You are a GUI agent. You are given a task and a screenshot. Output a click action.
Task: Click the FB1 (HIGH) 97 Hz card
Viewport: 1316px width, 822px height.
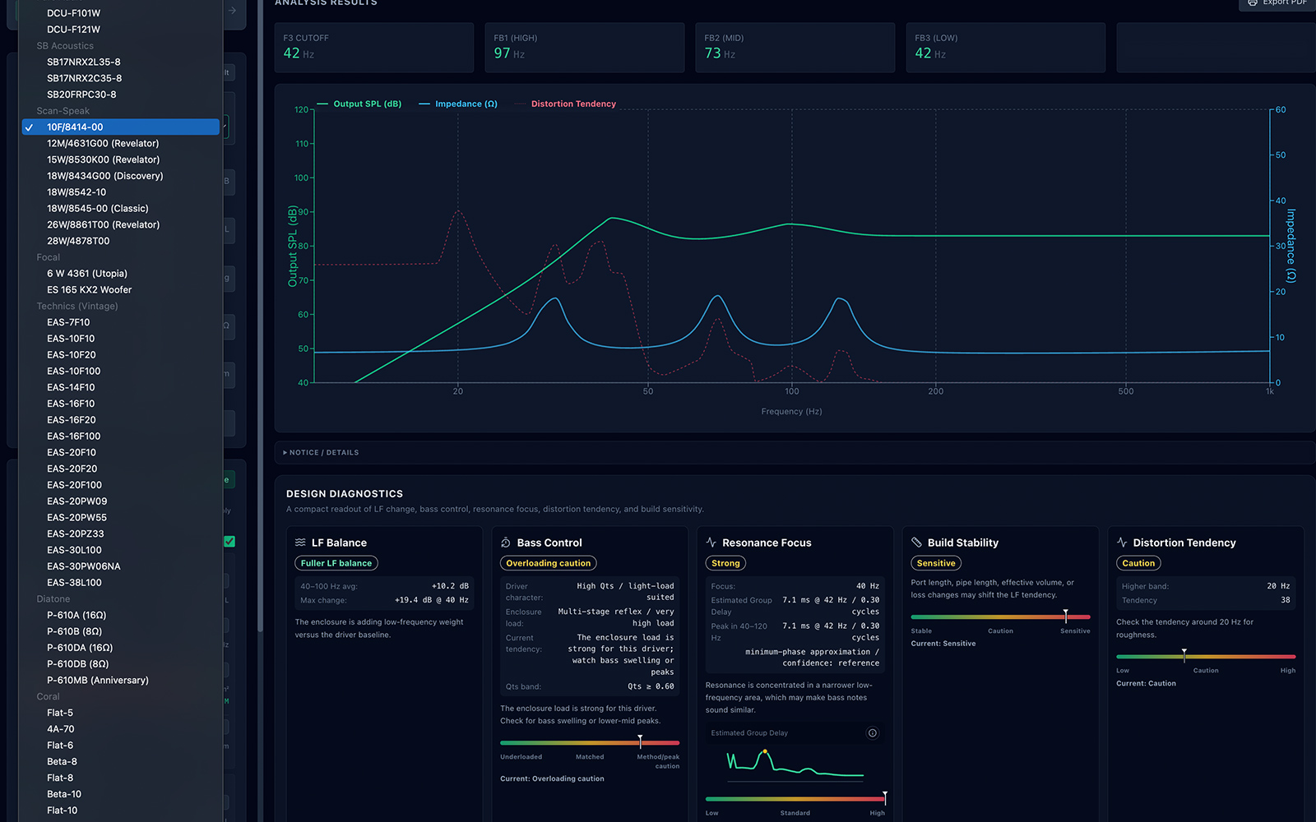(585, 48)
